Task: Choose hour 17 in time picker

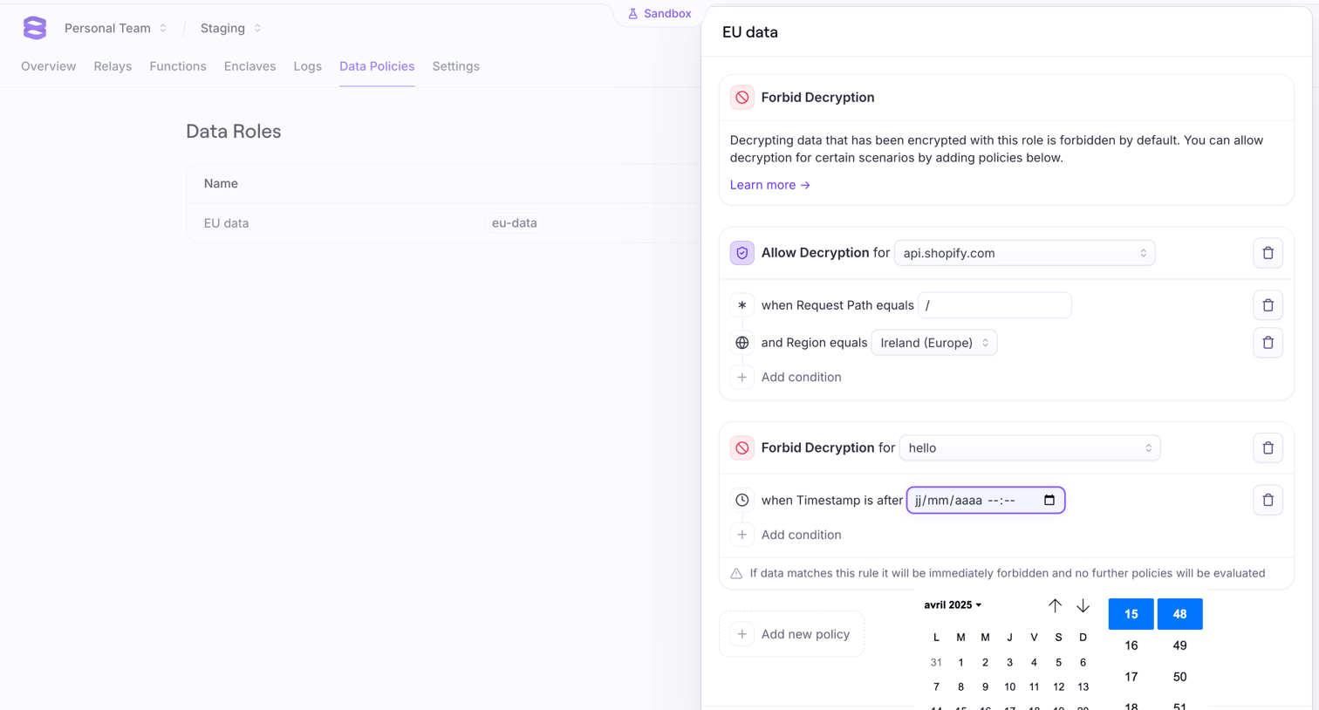Action: (x=1131, y=677)
